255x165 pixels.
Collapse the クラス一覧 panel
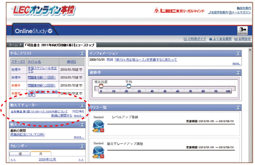238,107
